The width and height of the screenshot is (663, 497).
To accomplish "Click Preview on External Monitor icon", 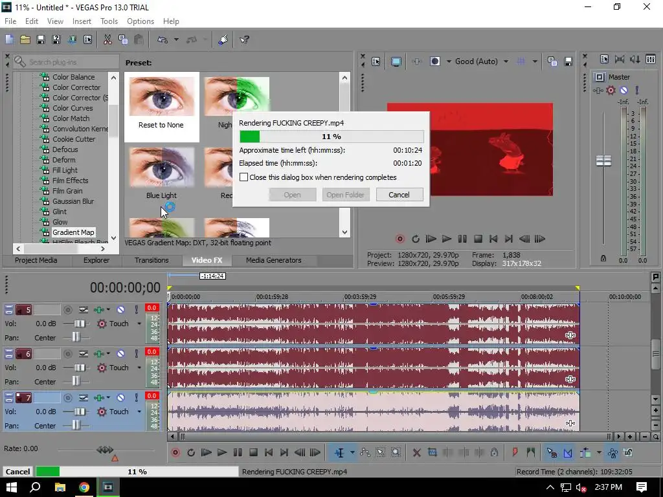I will point(396,61).
